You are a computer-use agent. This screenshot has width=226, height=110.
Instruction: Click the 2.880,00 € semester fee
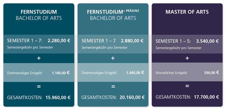(x=132, y=41)
